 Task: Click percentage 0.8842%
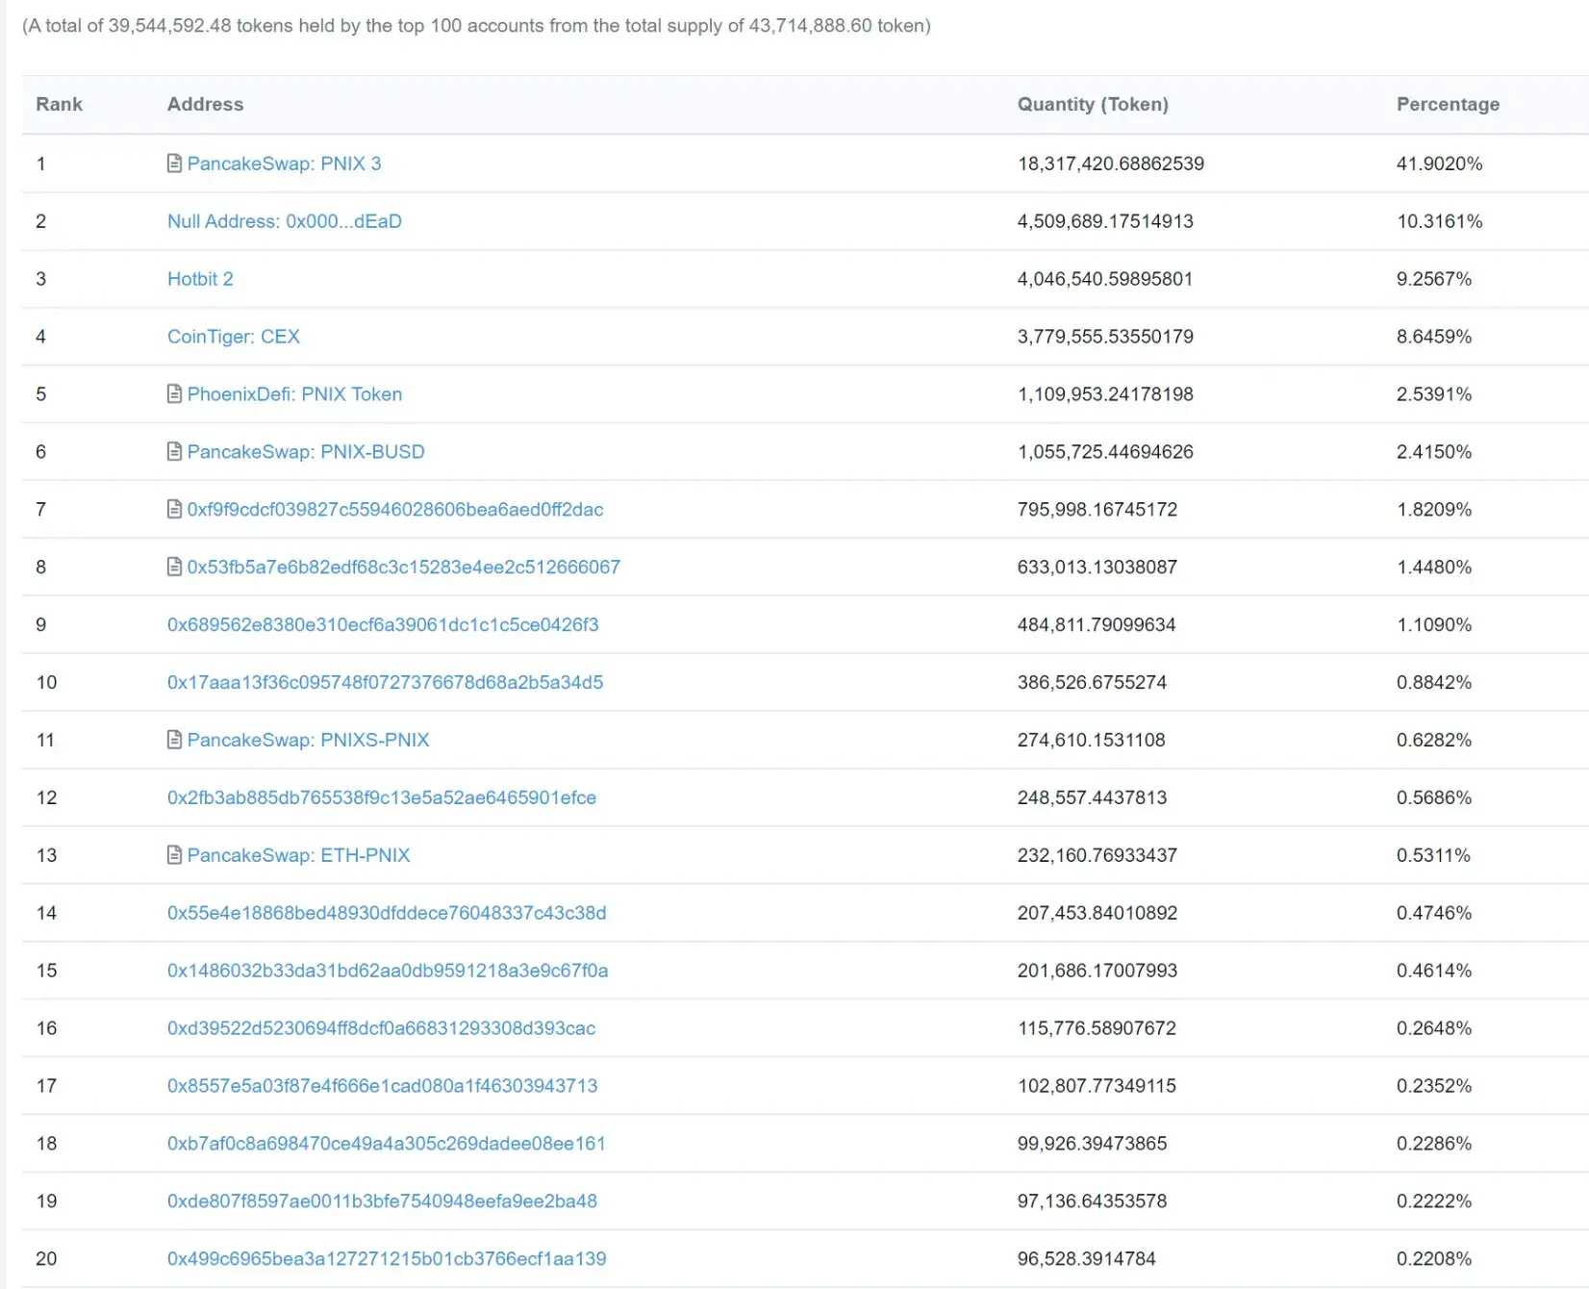pyautogui.click(x=1434, y=683)
